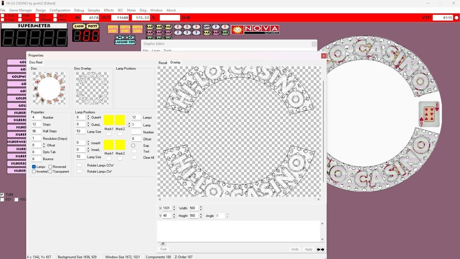Screen dimensions: 460x259
Task: Toggle the Demo checkbox in red bar
Action: click(55, 20)
